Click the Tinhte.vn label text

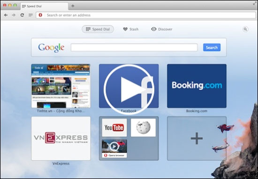(61, 111)
